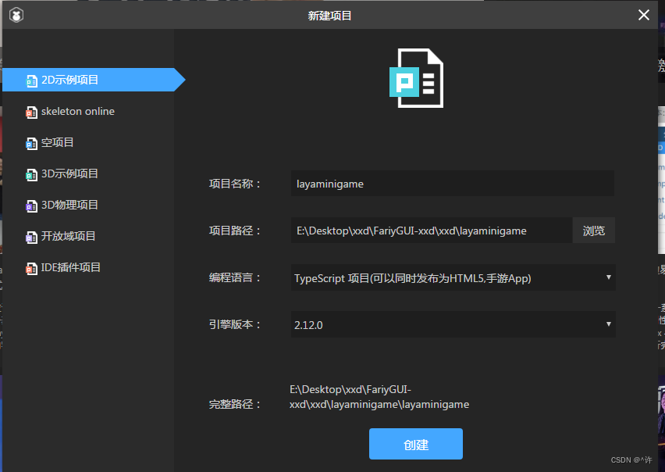665x472 pixels.
Task: Click the 2D示例项目 template icon
Action: [31, 80]
